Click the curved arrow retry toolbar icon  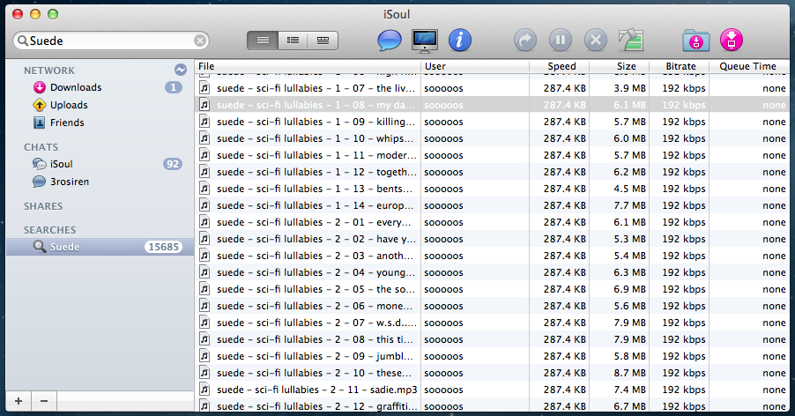click(x=524, y=40)
